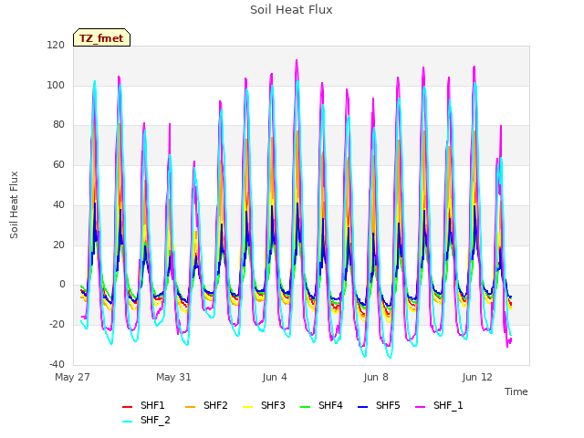Screen dimensions: 584x438
Task: Click the Jun 4 x-axis tick label
Action: click(275, 377)
